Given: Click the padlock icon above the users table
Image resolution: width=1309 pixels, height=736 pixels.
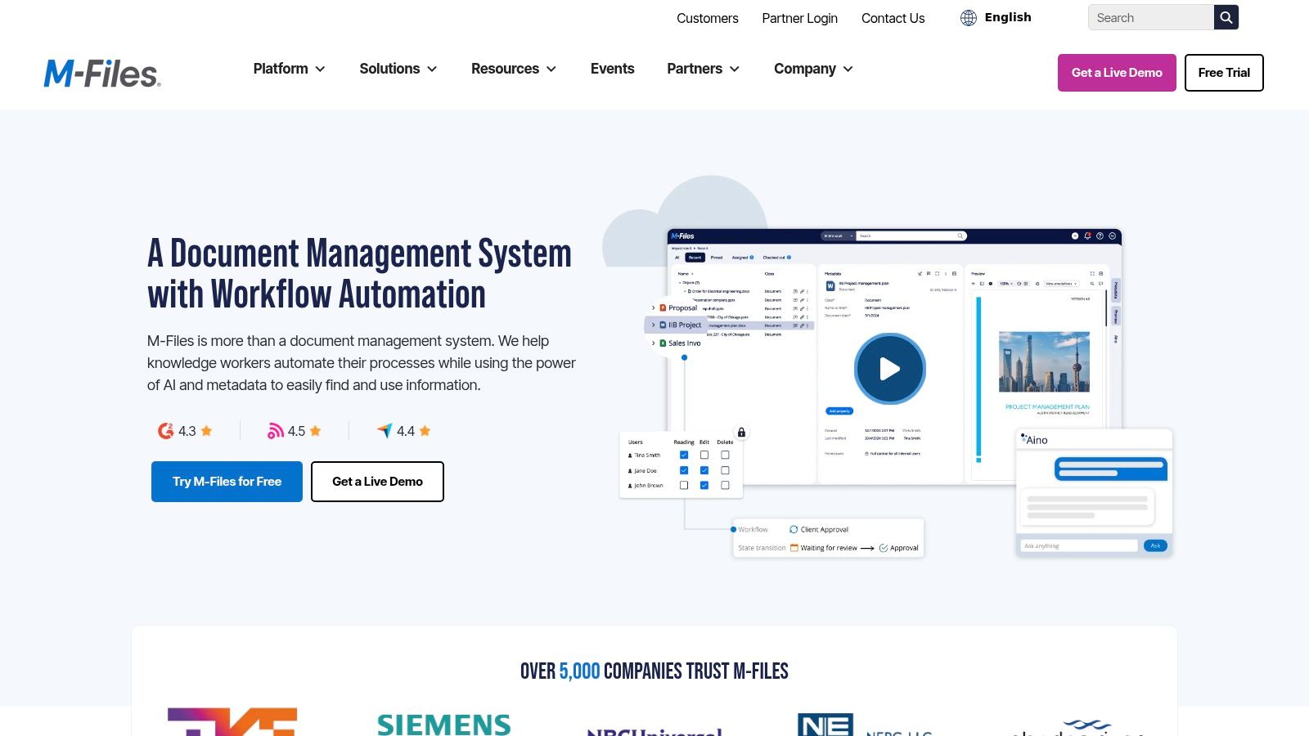Looking at the screenshot, I should click(741, 433).
